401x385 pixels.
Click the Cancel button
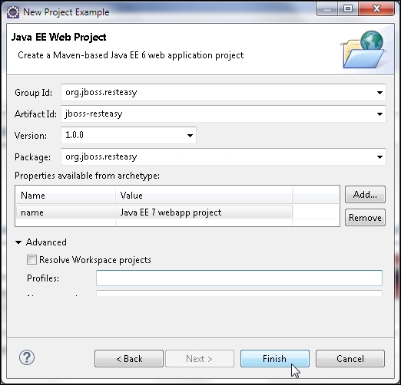pos(350,359)
